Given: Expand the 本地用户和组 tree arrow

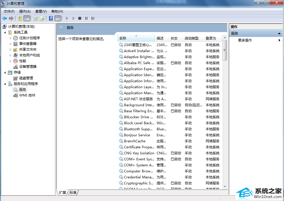Looking at the screenshot, I should pyautogui.click(x=10, y=55).
